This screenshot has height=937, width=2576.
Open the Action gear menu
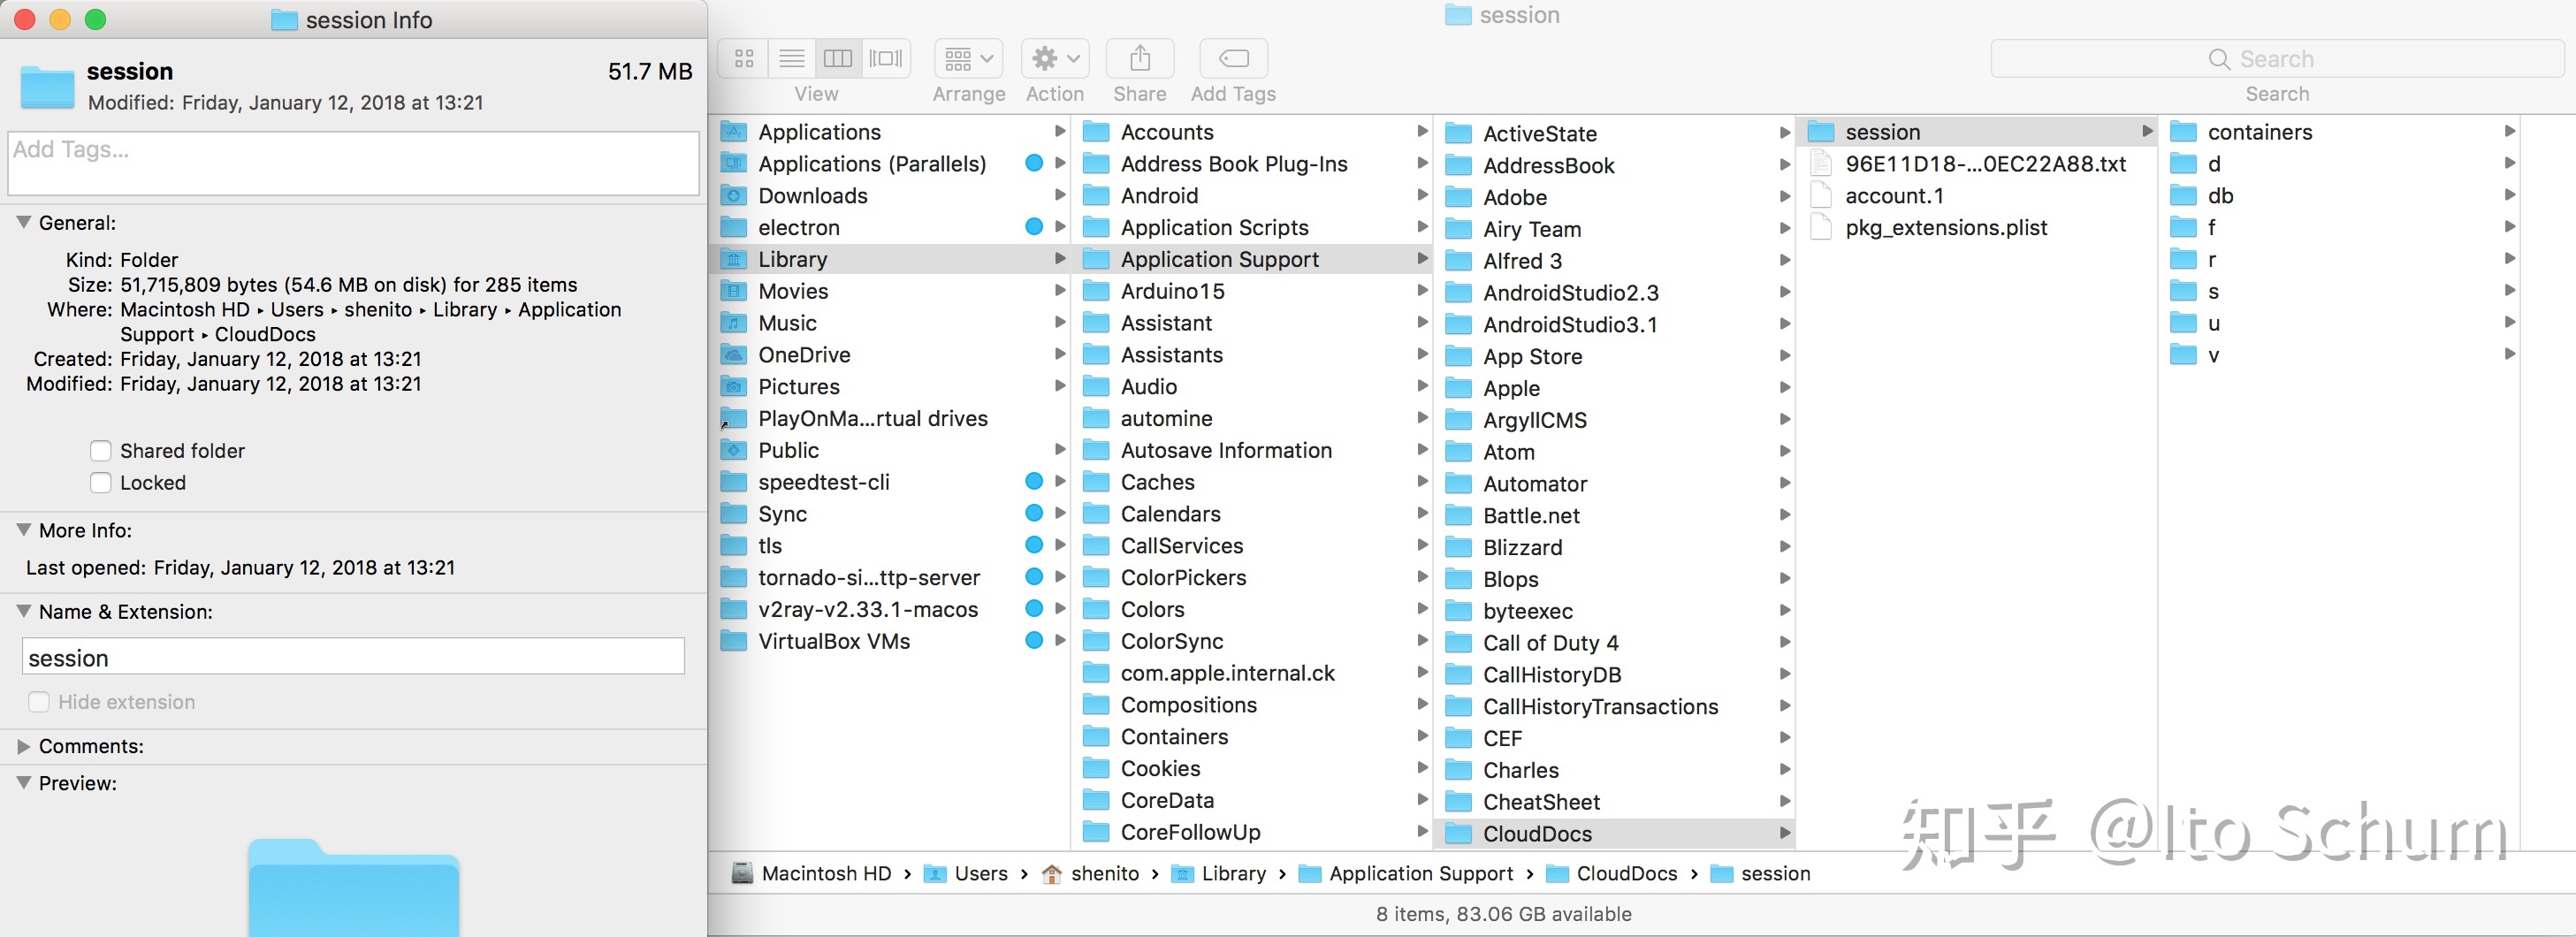tap(1054, 59)
